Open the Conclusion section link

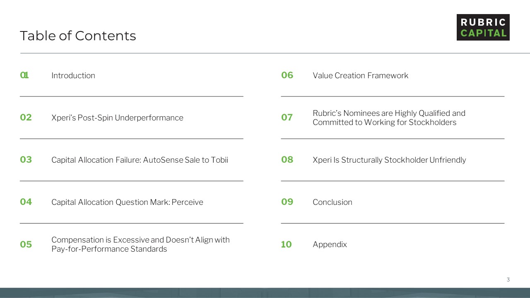coord(332,202)
